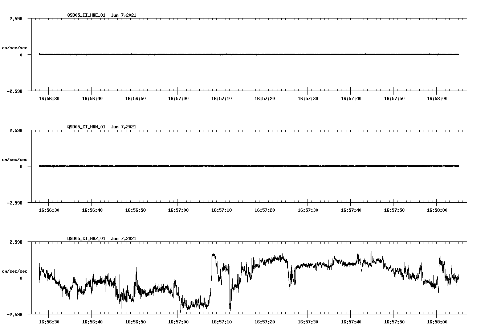This screenshot has width=493, height=335.
Task: Click the 16:57:20 time label under HNN plot
Action: tap(265, 210)
